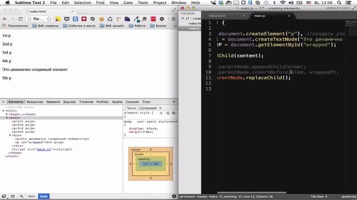Expand the margin property triangle
357x200 pixels.
pyautogui.click(x=144, y=132)
